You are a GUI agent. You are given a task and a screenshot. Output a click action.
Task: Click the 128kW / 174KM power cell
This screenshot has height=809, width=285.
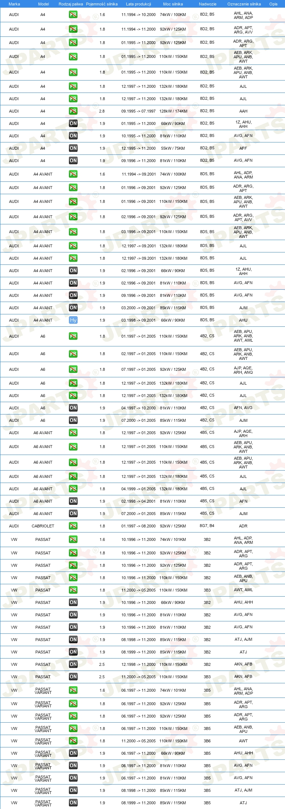tap(173, 111)
